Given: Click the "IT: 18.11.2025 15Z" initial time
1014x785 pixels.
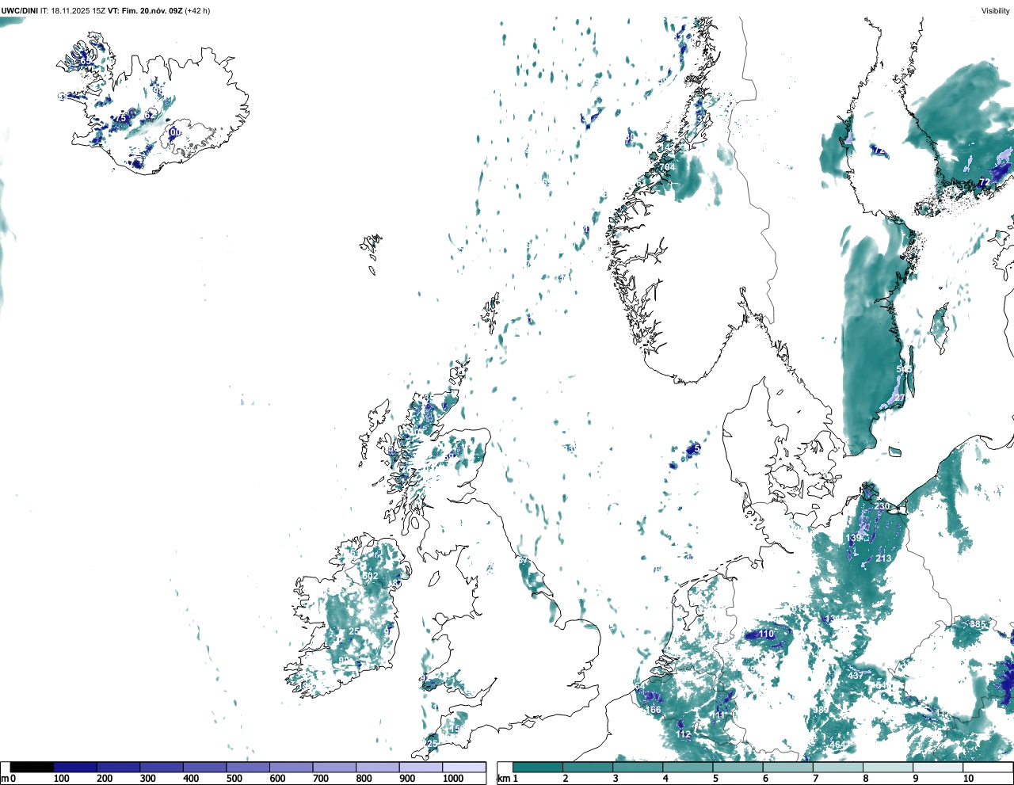Looking at the screenshot, I should click(x=73, y=11).
